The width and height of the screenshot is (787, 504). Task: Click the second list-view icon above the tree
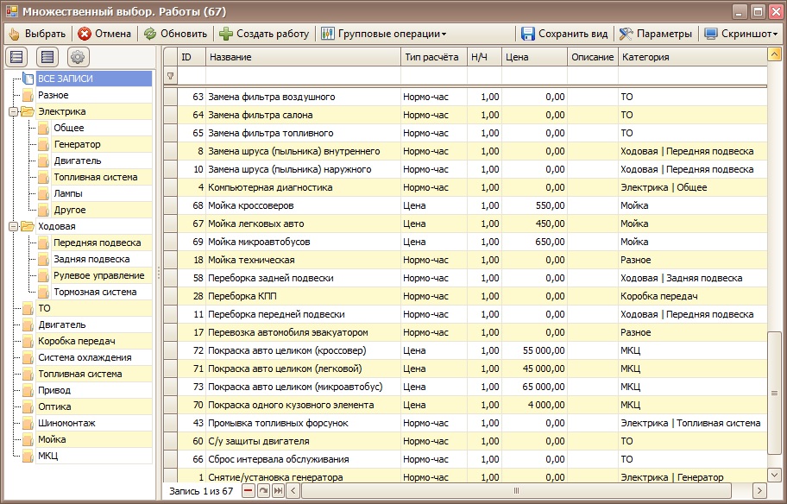click(x=48, y=58)
